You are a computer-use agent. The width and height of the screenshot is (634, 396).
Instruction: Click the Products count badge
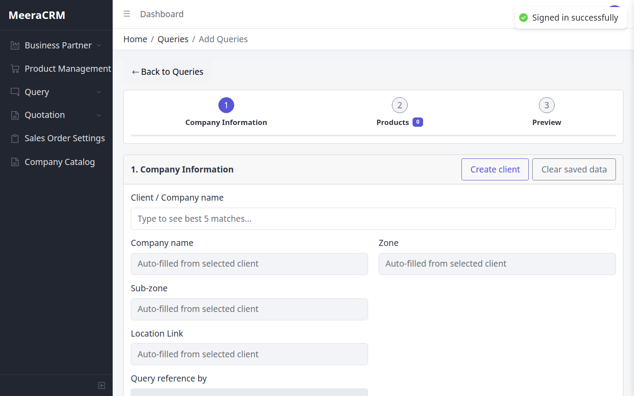point(418,122)
